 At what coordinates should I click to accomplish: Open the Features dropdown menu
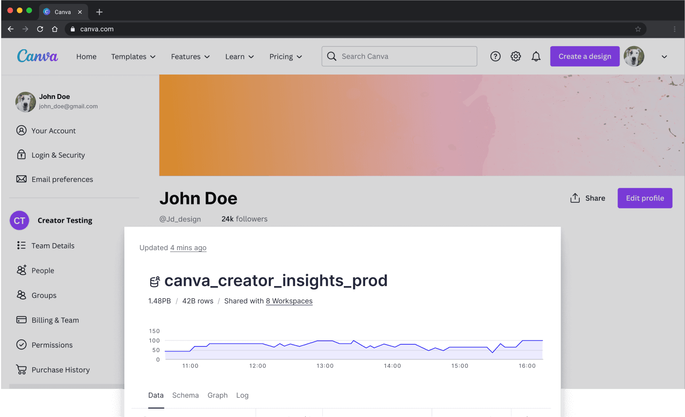tap(190, 56)
